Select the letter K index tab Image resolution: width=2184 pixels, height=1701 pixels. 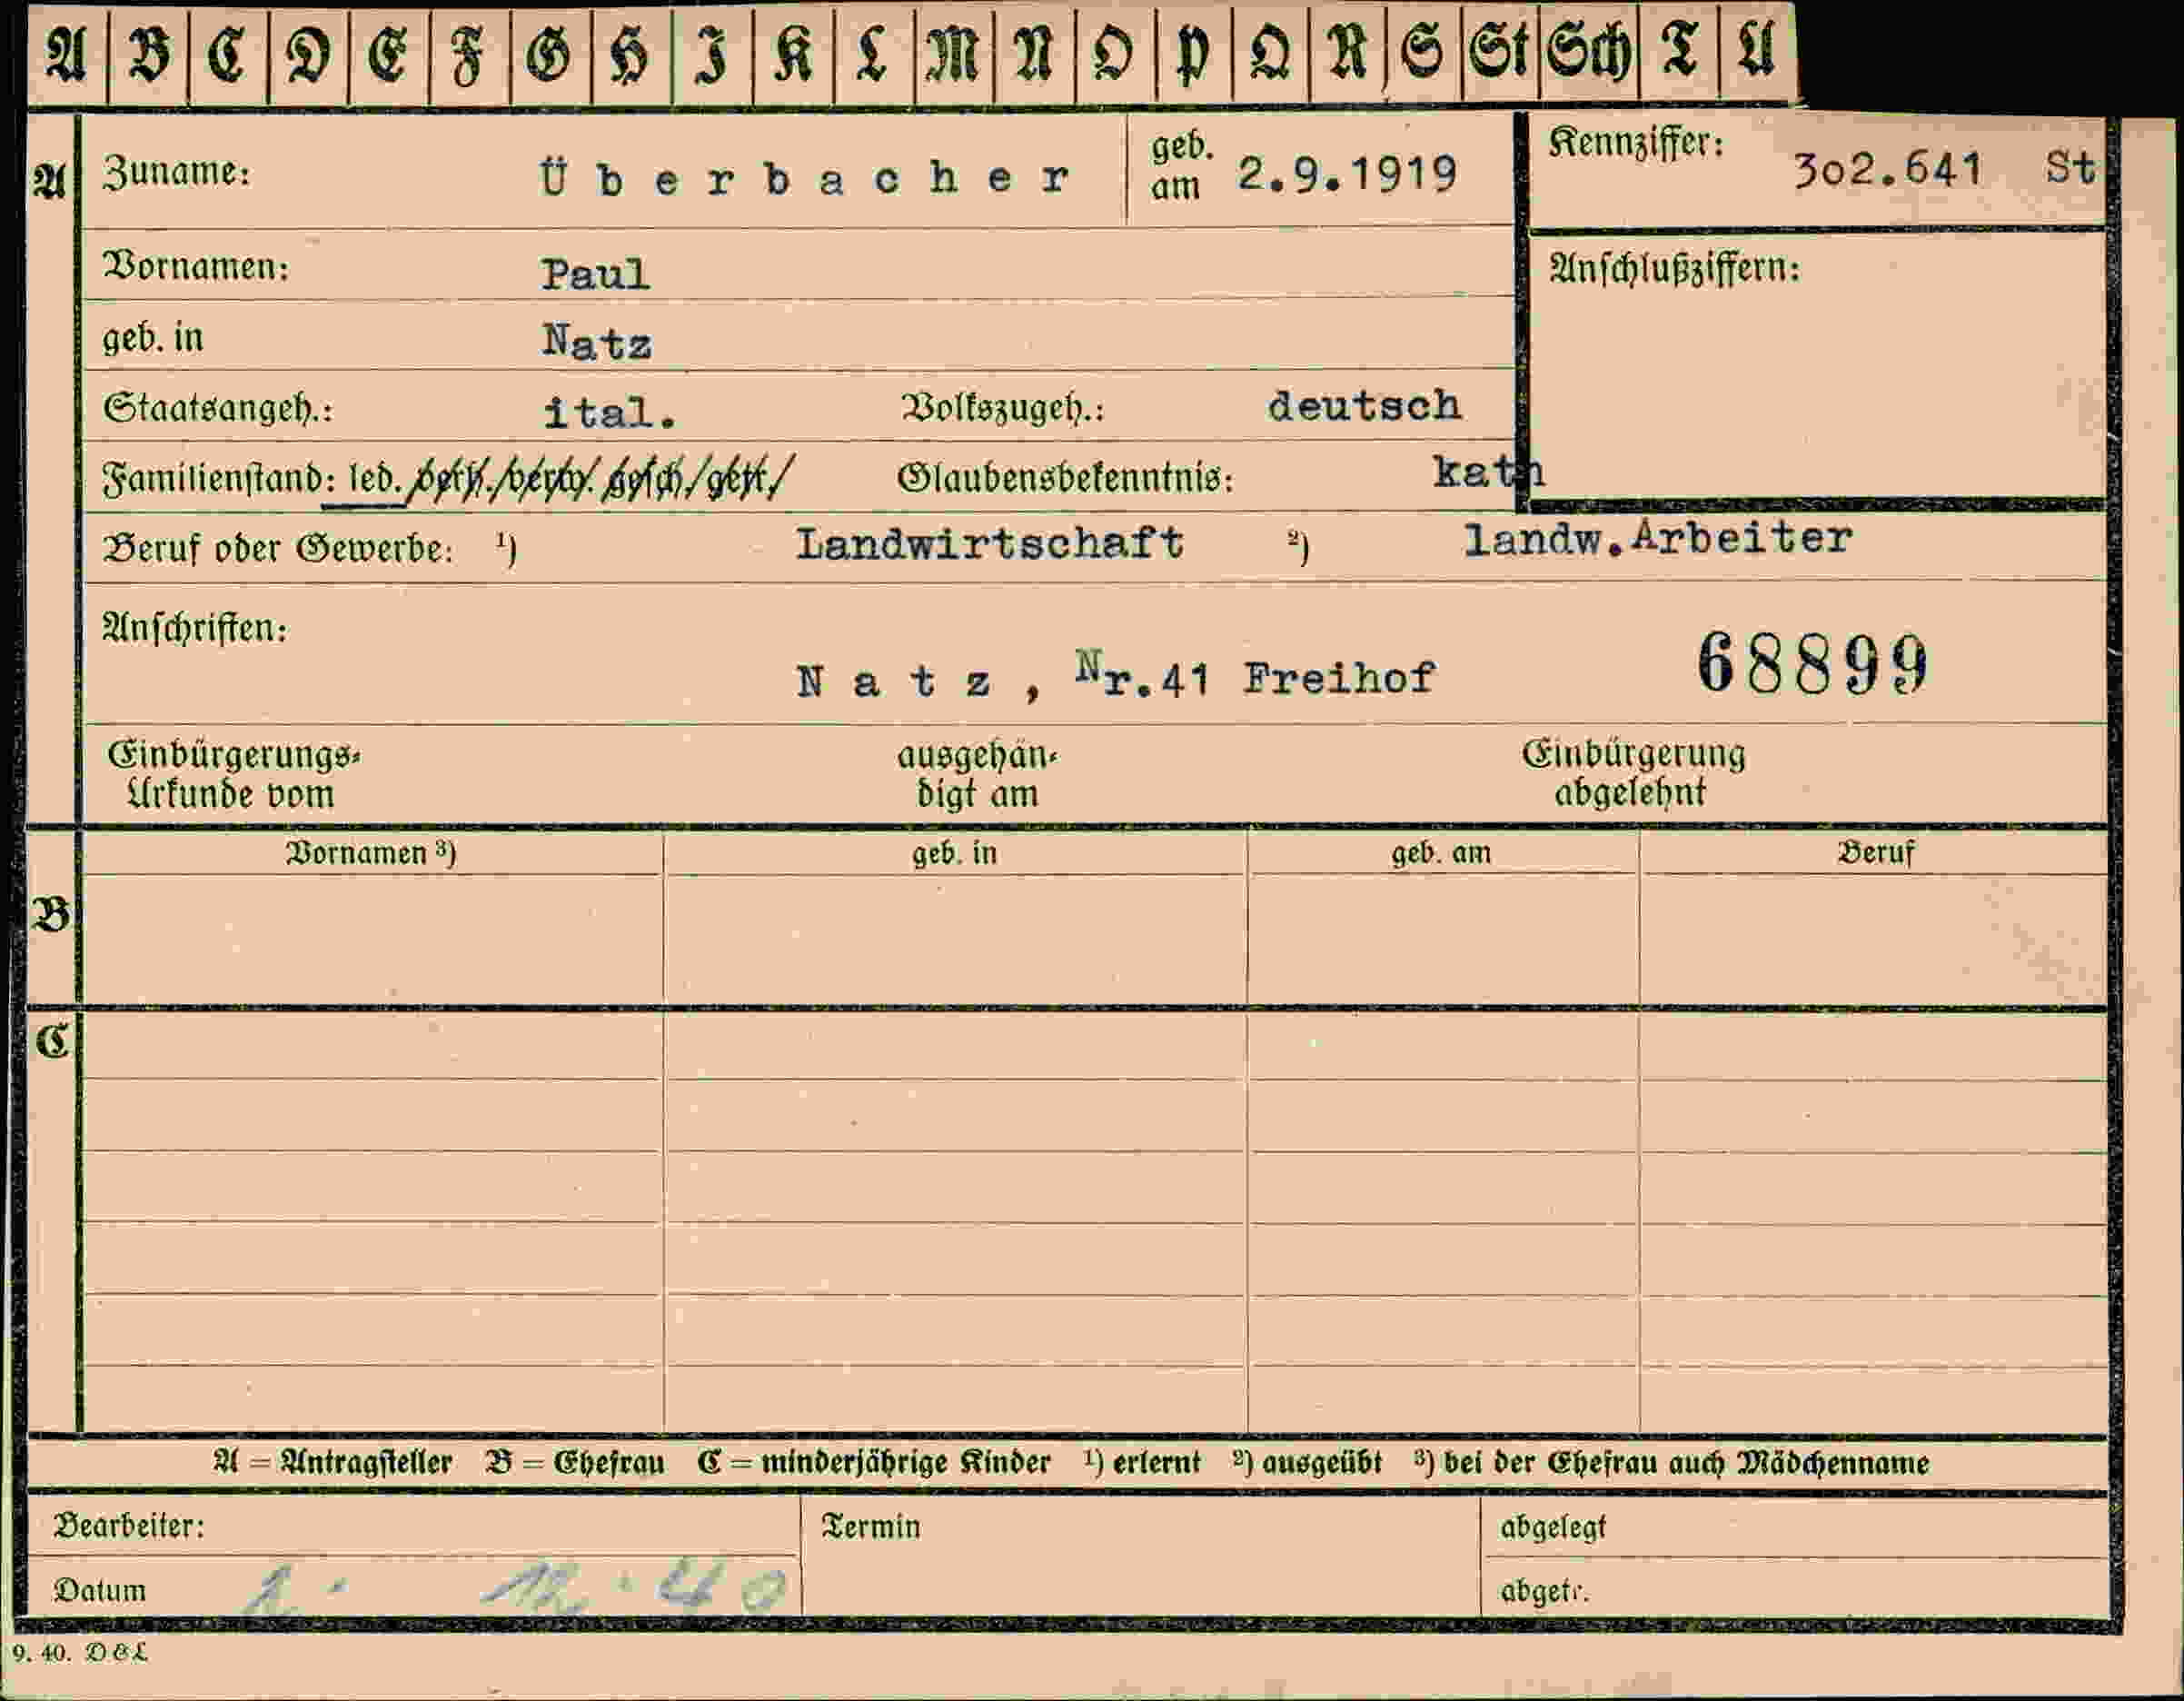(793, 55)
